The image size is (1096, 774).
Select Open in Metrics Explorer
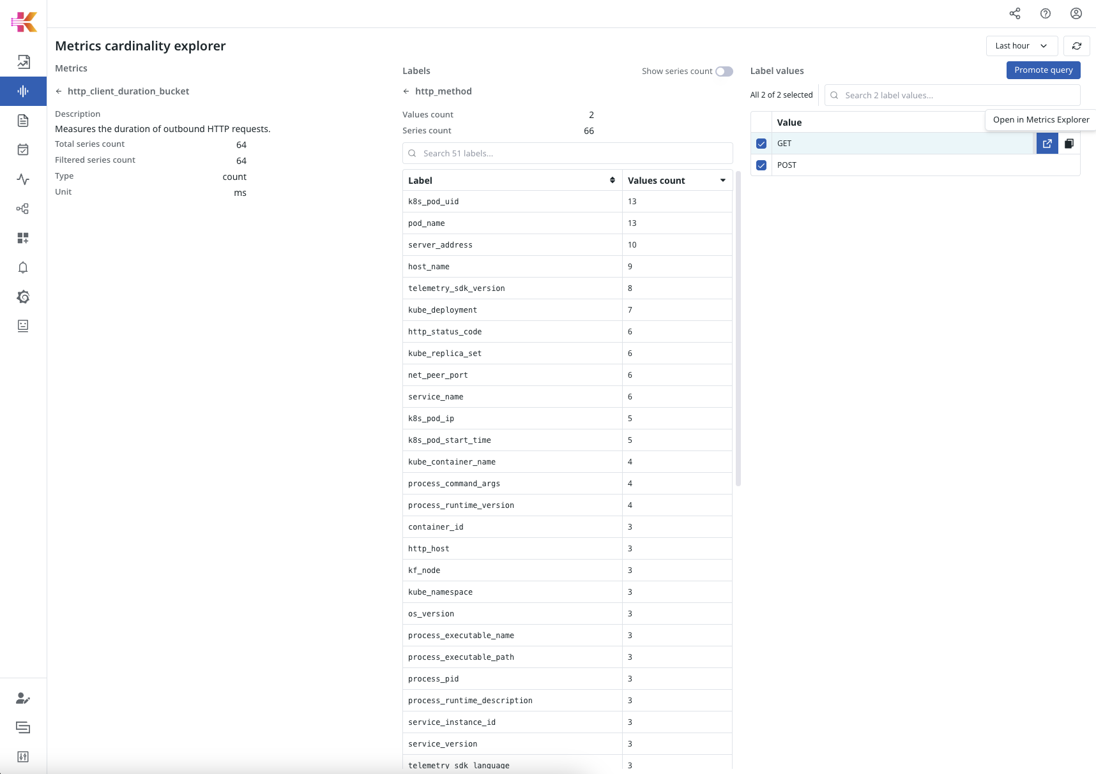[1040, 119]
